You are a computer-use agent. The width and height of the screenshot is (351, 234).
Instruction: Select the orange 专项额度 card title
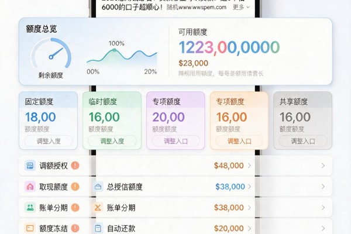click(230, 102)
